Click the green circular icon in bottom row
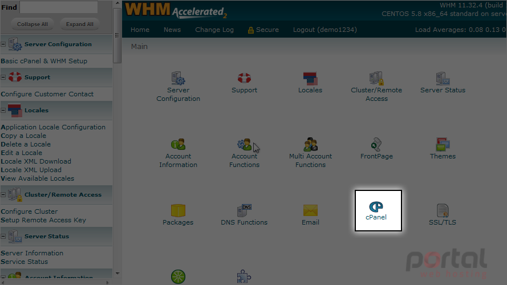This screenshot has width=507, height=285. click(x=178, y=277)
